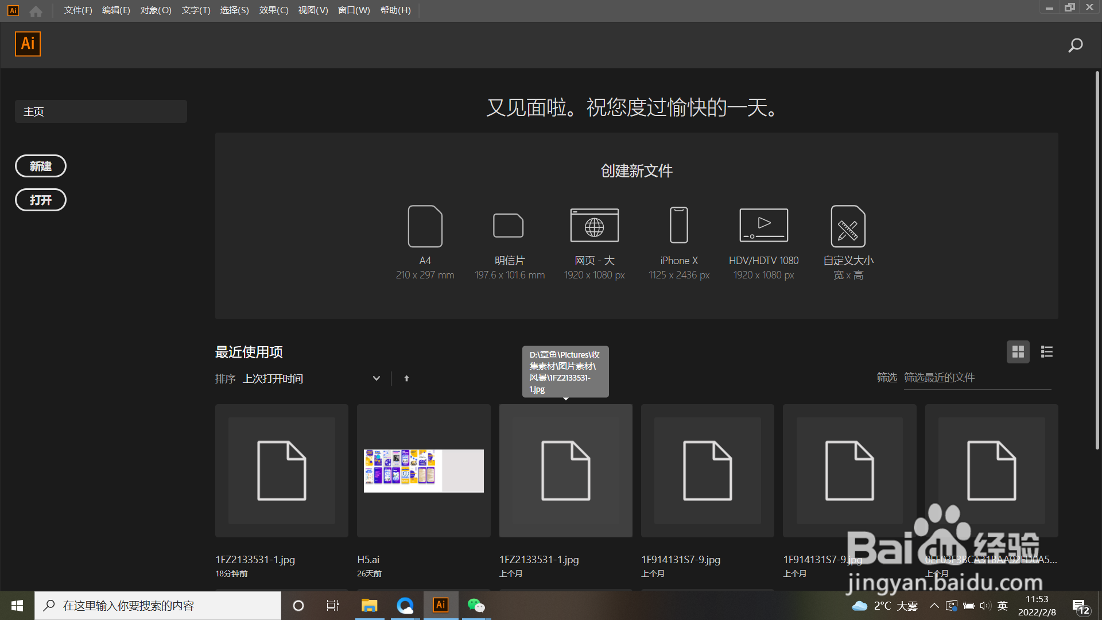Image resolution: width=1102 pixels, height=620 pixels.
Task: Select the HDV/HDTV 1080 preset icon
Action: tap(763, 226)
